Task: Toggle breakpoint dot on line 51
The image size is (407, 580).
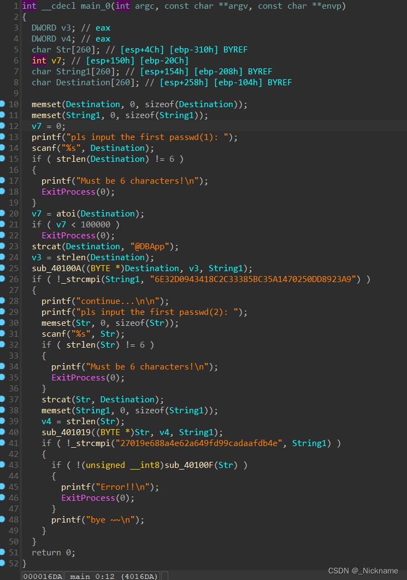Action: [x=2, y=552]
